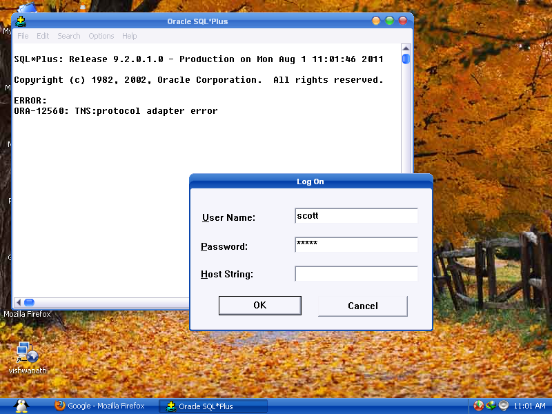Image resolution: width=552 pixels, height=414 pixels.
Task: Open the Search menu in SQL*Plus
Action: pos(68,36)
